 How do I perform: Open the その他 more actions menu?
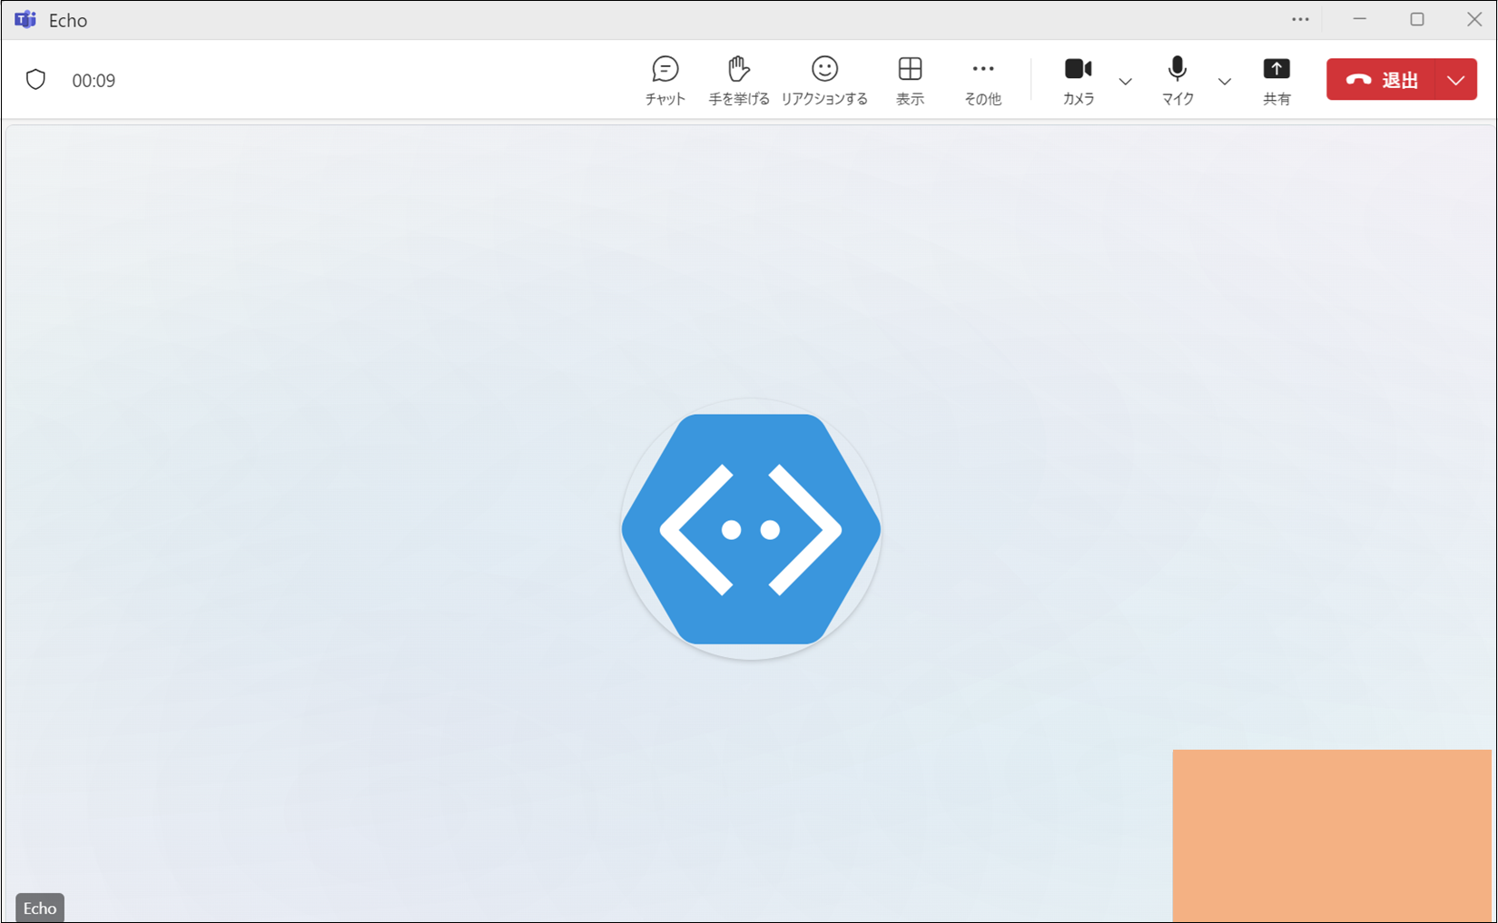click(x=982, y=80)
